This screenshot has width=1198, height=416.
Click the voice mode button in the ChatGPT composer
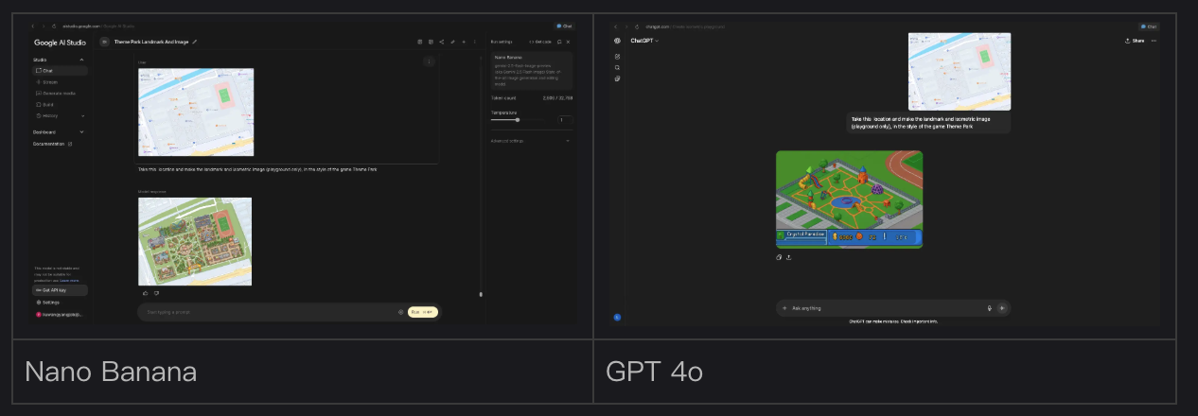pyautogui.click(x=1002, y=308)
